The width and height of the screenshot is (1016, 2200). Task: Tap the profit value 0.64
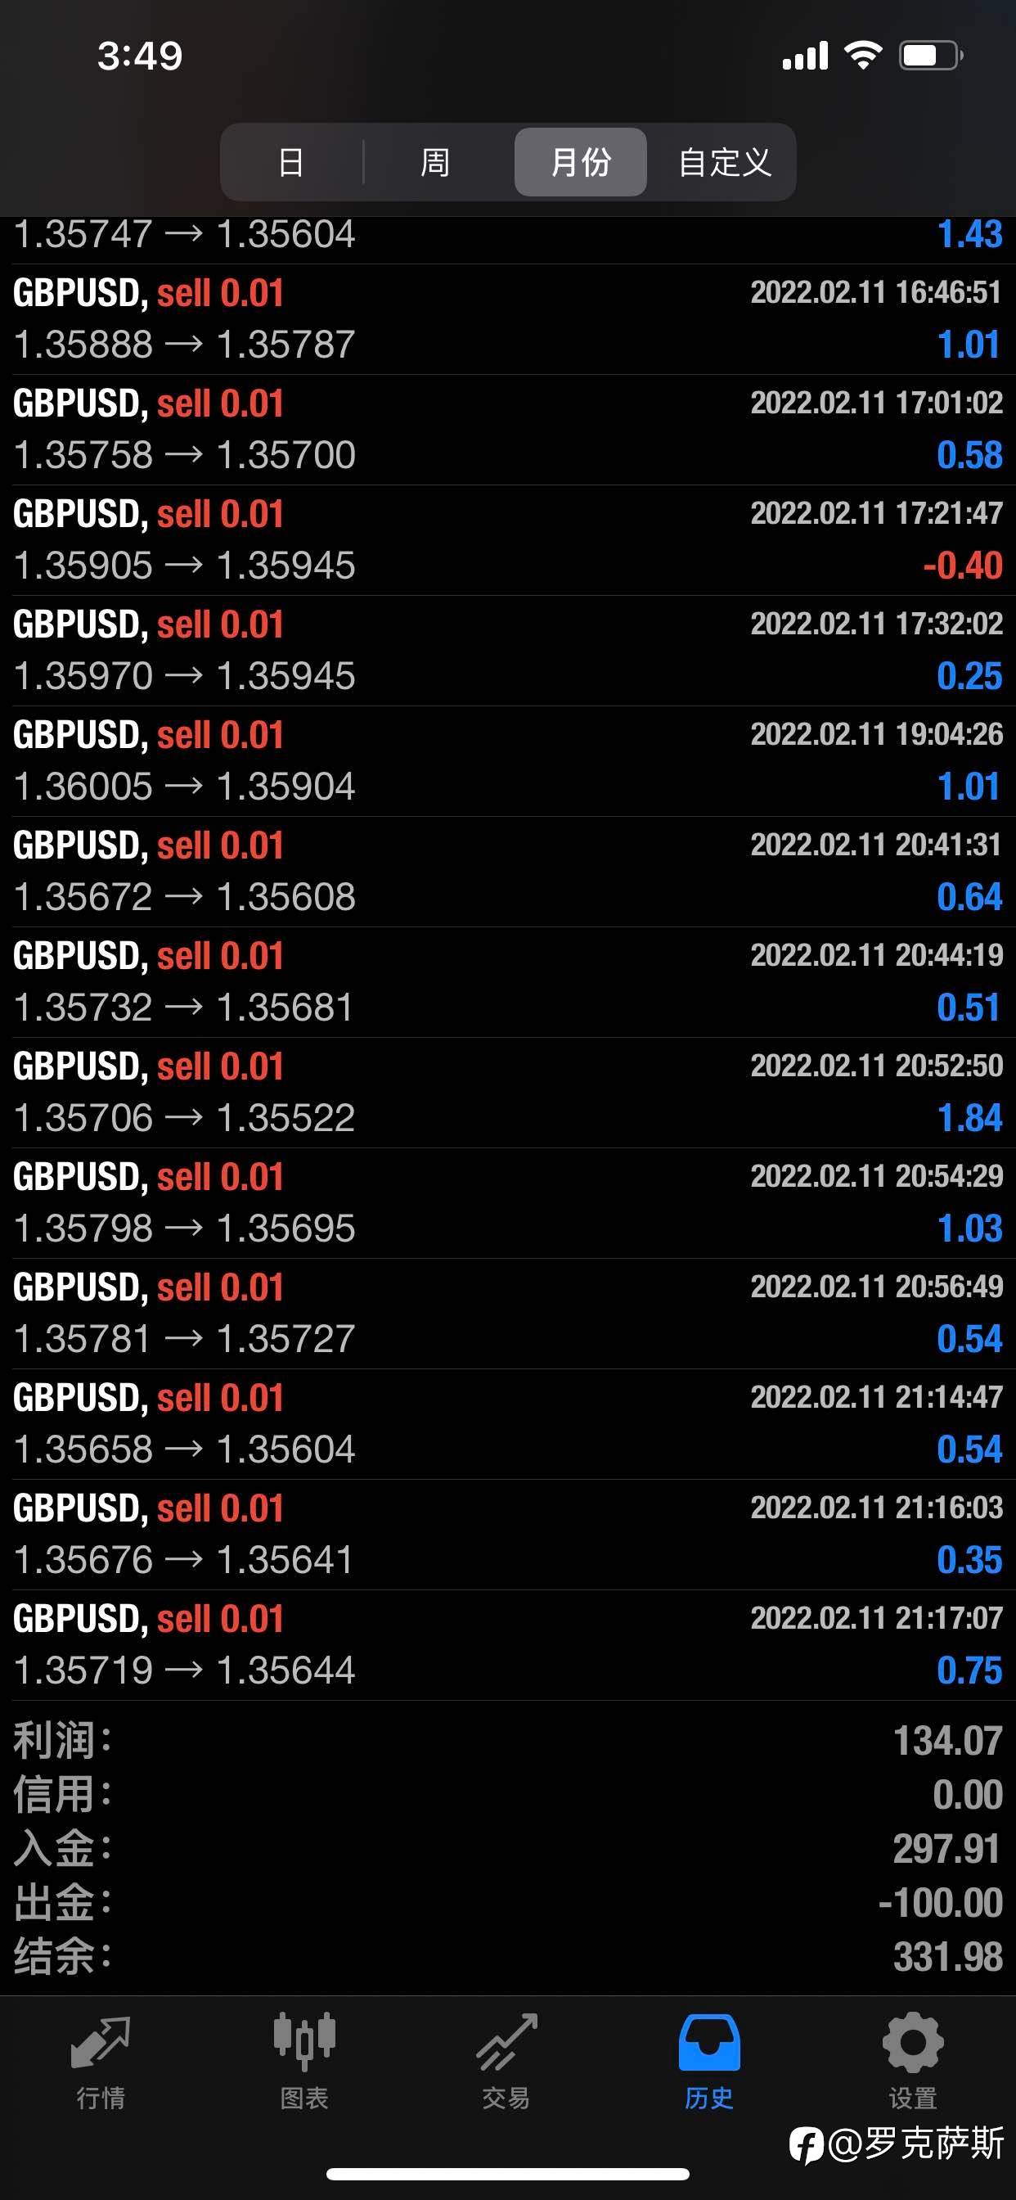tap(969, 897)
